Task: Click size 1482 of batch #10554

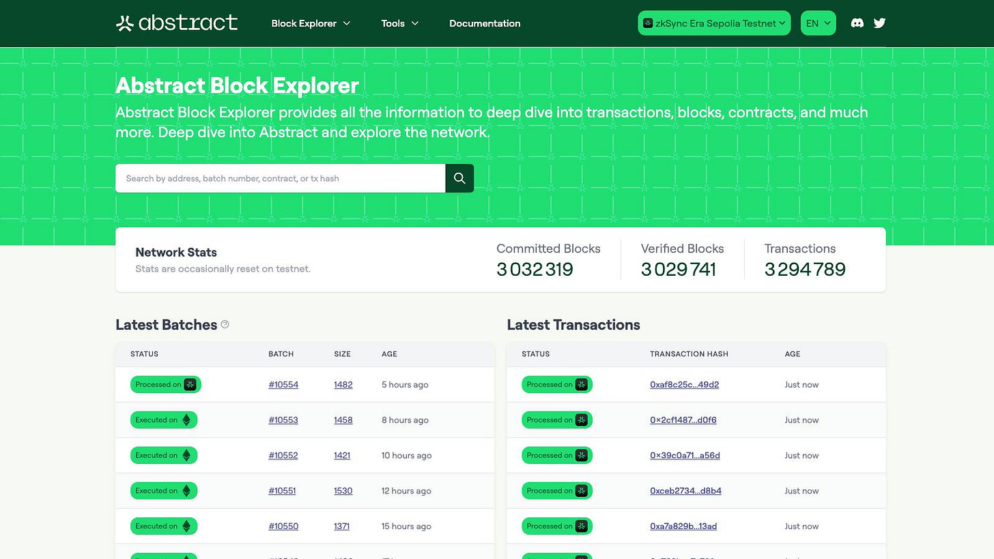Action: (x=343, y=384)
